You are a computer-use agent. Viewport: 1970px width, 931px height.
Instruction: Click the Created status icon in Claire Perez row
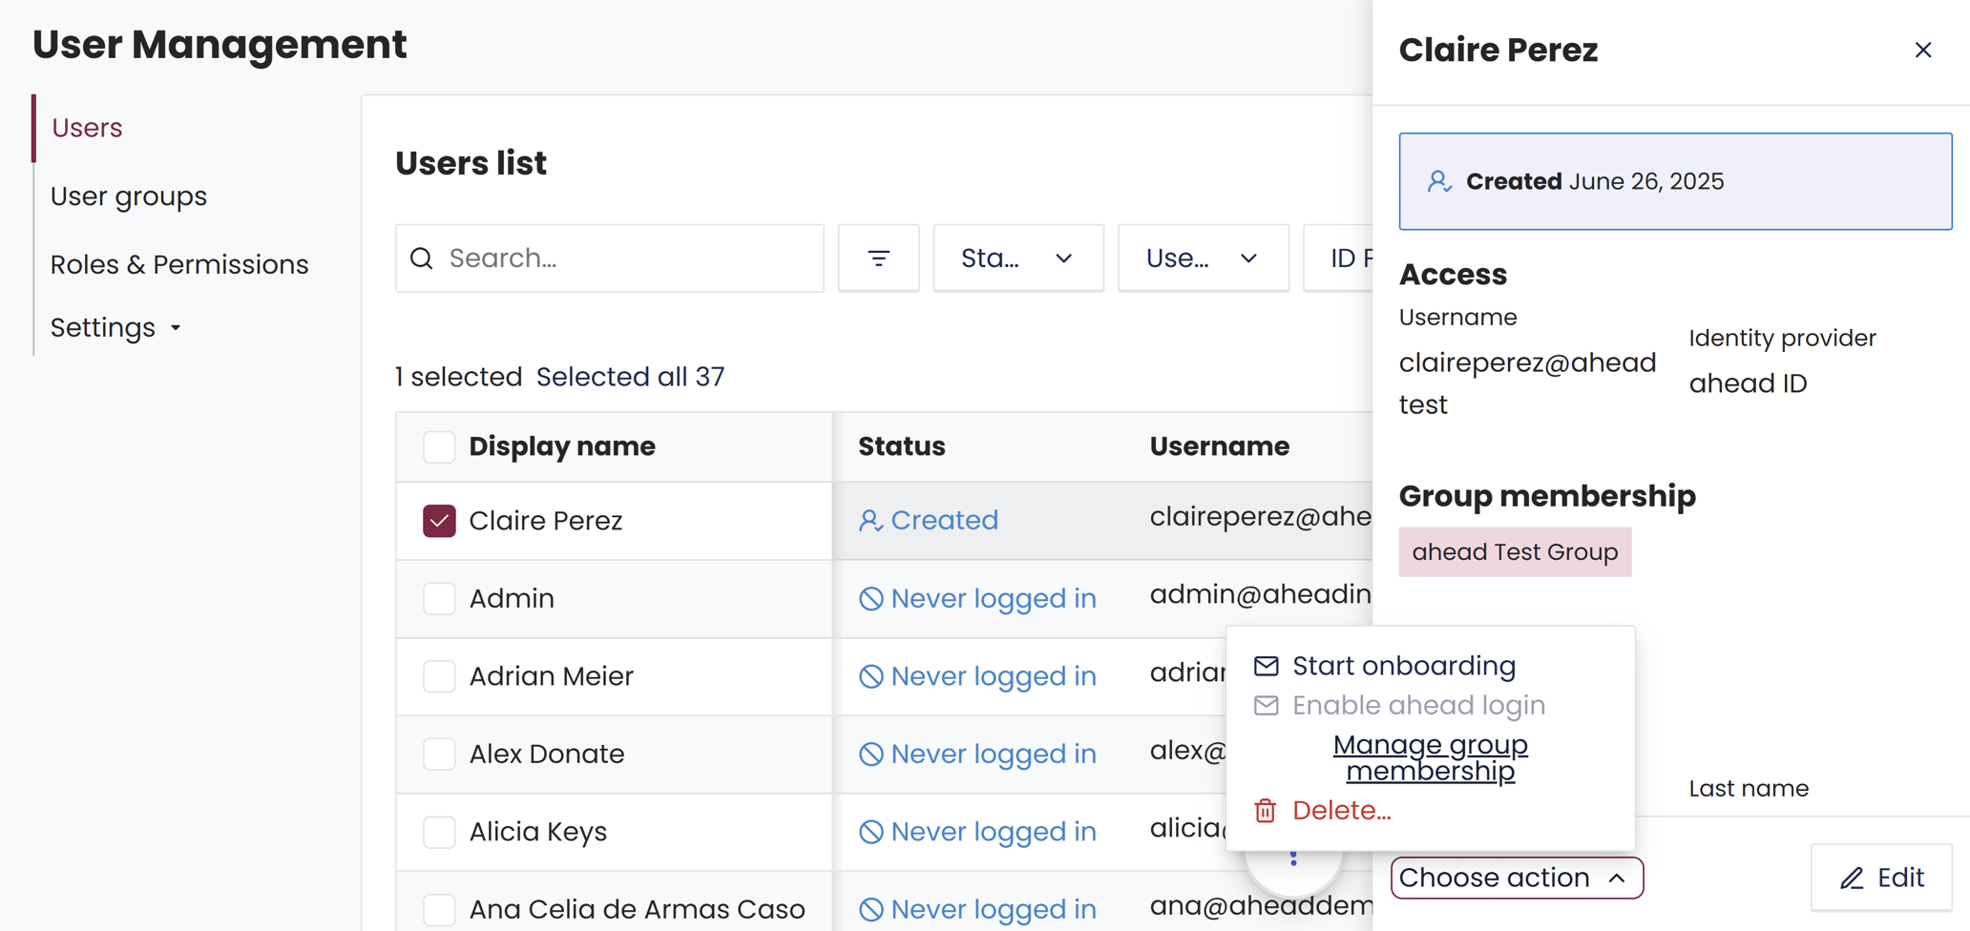[870, 520]
